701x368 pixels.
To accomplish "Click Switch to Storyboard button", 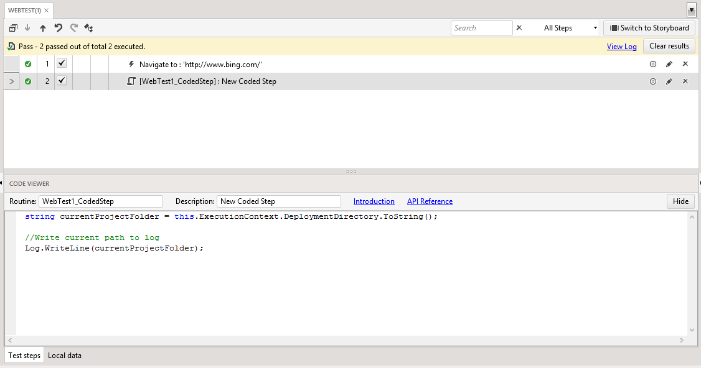I will click(649, 28).
